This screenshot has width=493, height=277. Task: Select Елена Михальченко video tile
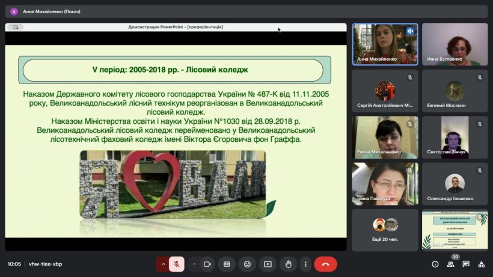385,137
